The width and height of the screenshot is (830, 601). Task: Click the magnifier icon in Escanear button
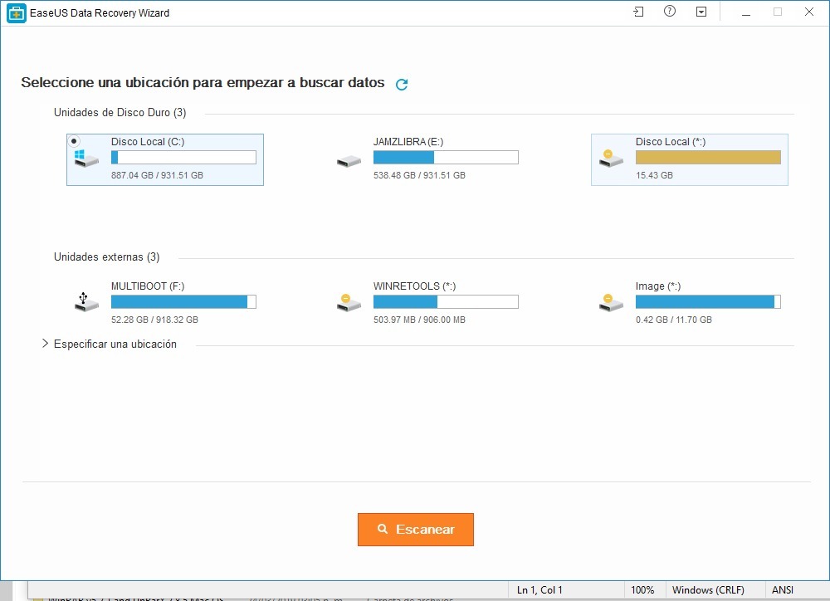click(382, 529)
